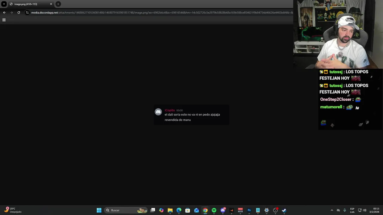Go back using the browser back arrow
The height and width of the screenshot is (215, 383).
click(x=4, y=13)
